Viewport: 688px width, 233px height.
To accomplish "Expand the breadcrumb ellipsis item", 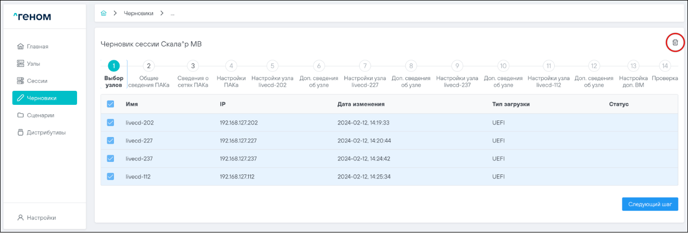I will point(172,13).
